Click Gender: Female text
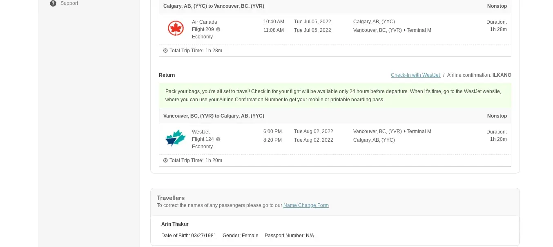The image size is (553, 247). 241,236
